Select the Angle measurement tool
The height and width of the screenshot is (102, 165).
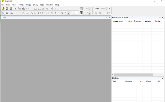click(x=23, y=13)
